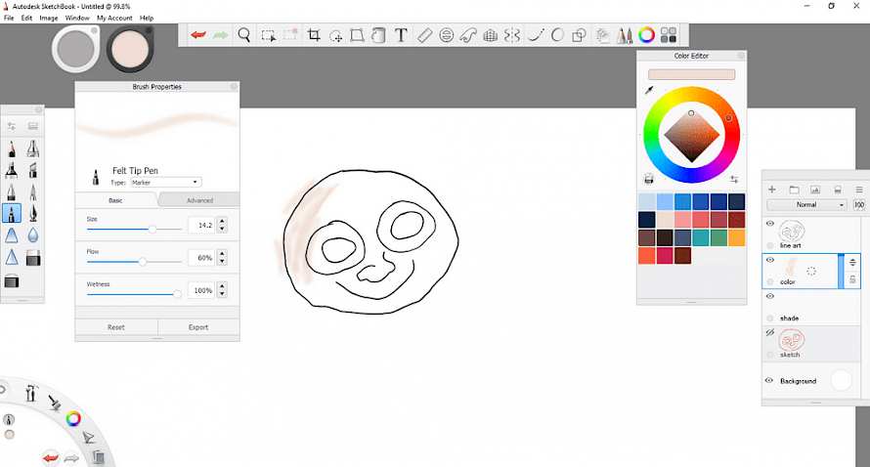Image resolution: width=870 pixels, height=467 pixels.
Task: Click the red Undo arrow in the top toolbar
Action: tap(198, 35)
